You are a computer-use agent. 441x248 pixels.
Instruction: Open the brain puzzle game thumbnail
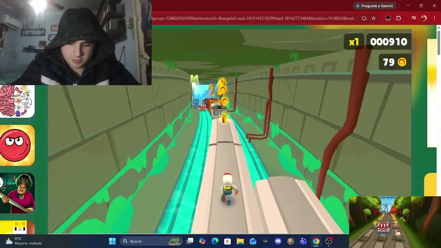point(17,101)
